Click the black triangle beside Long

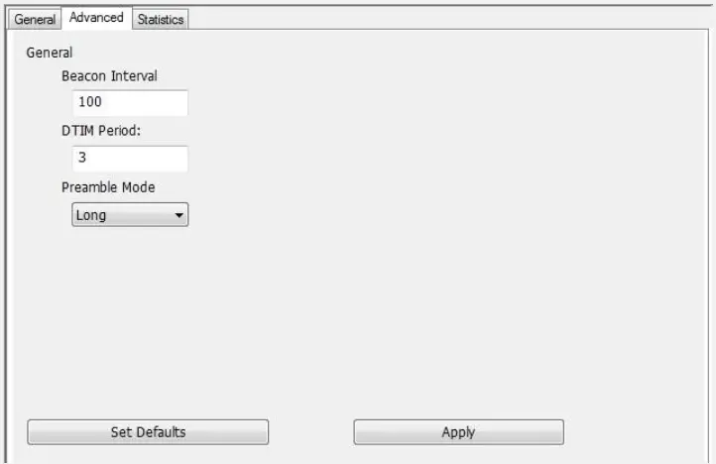click(179, 215)
